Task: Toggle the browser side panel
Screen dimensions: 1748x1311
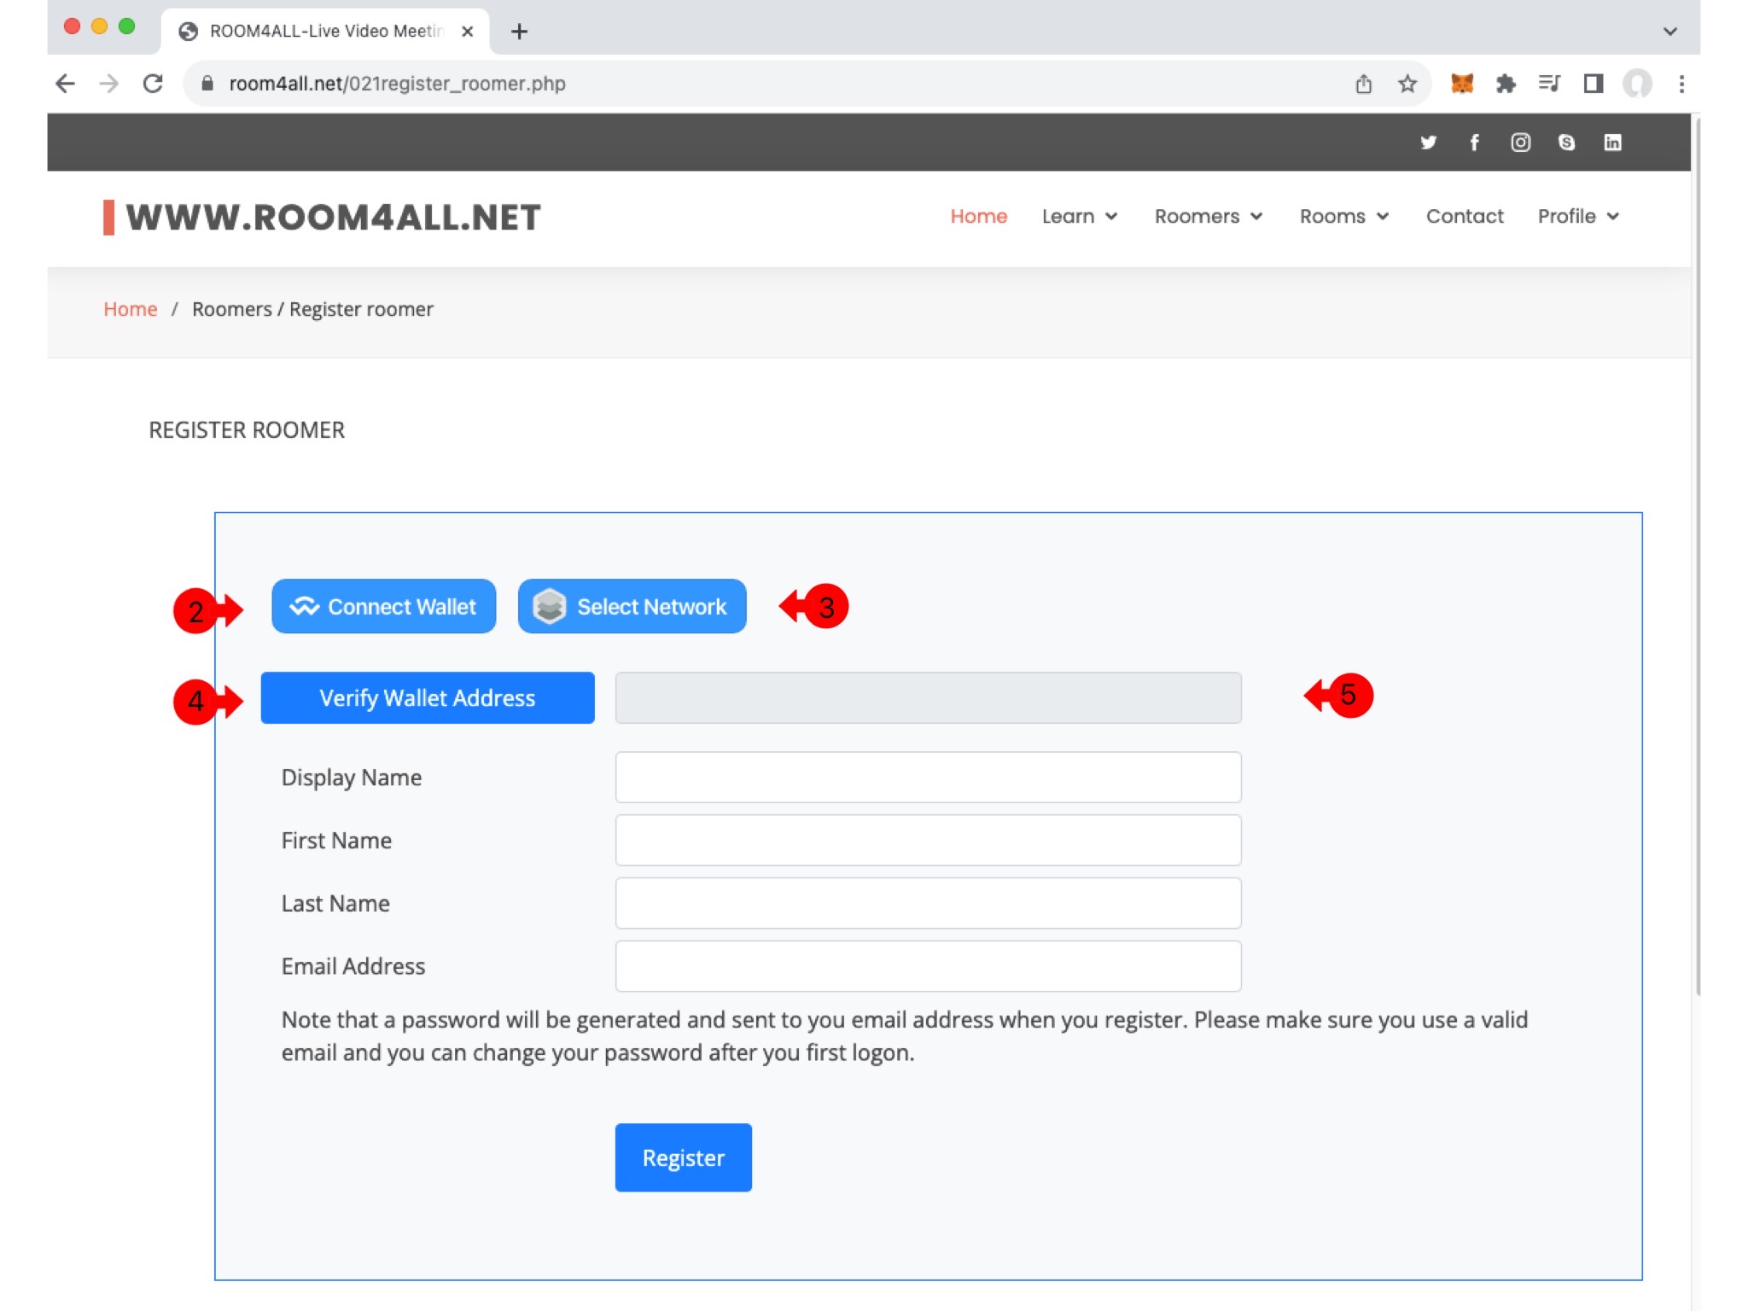Action: pyautogui.click(x=1593, y=83)
